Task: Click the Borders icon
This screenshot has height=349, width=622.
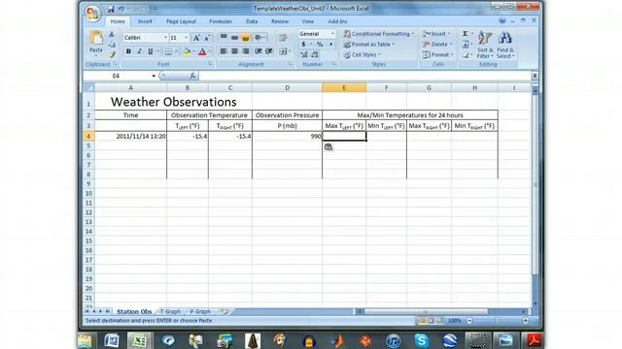Action: click(168, 51)
